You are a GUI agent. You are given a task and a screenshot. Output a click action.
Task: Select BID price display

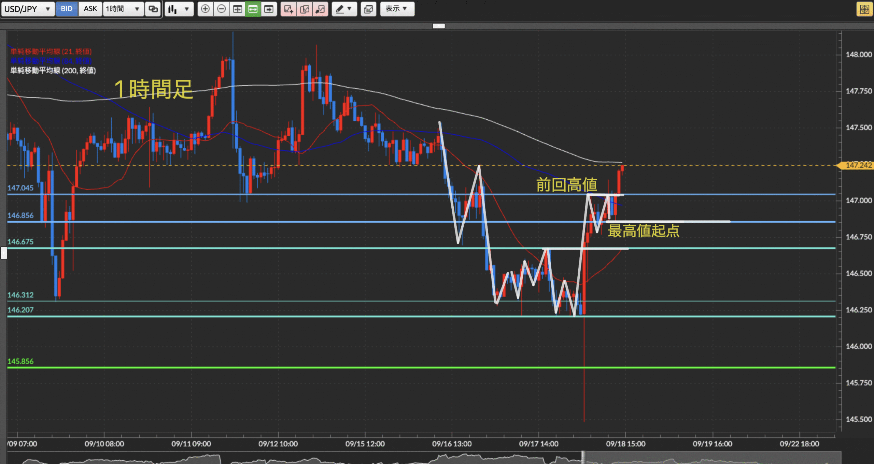point(67,9)
